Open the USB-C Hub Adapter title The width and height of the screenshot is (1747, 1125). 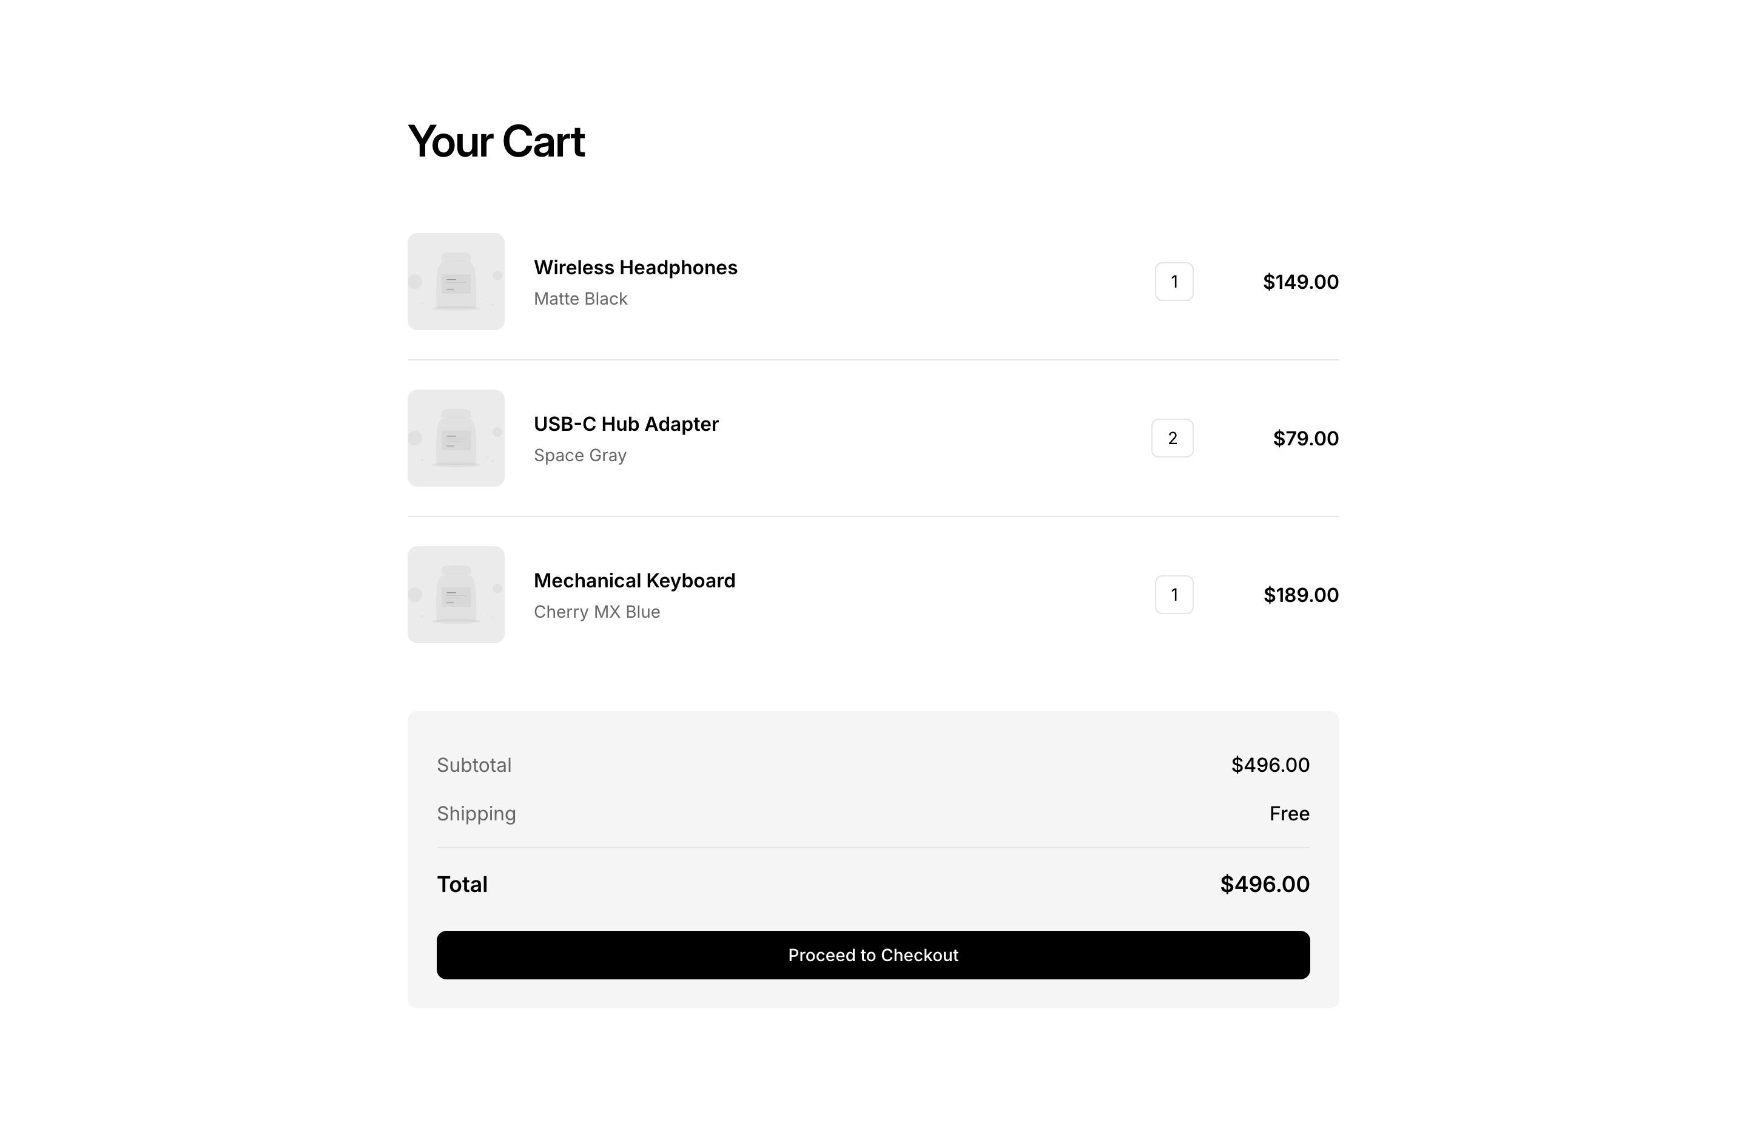click(625, 424)
